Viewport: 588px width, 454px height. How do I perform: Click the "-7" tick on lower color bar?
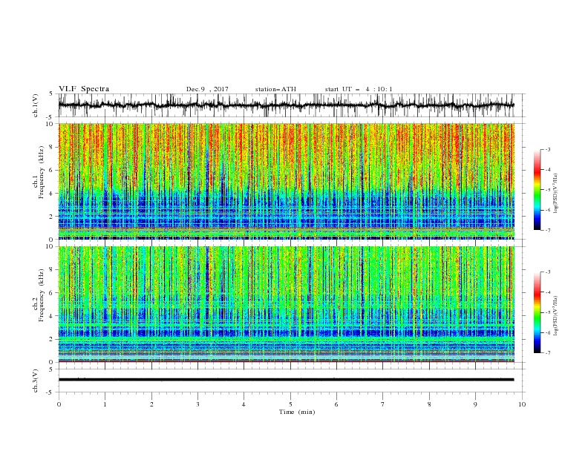pos(547,352)
